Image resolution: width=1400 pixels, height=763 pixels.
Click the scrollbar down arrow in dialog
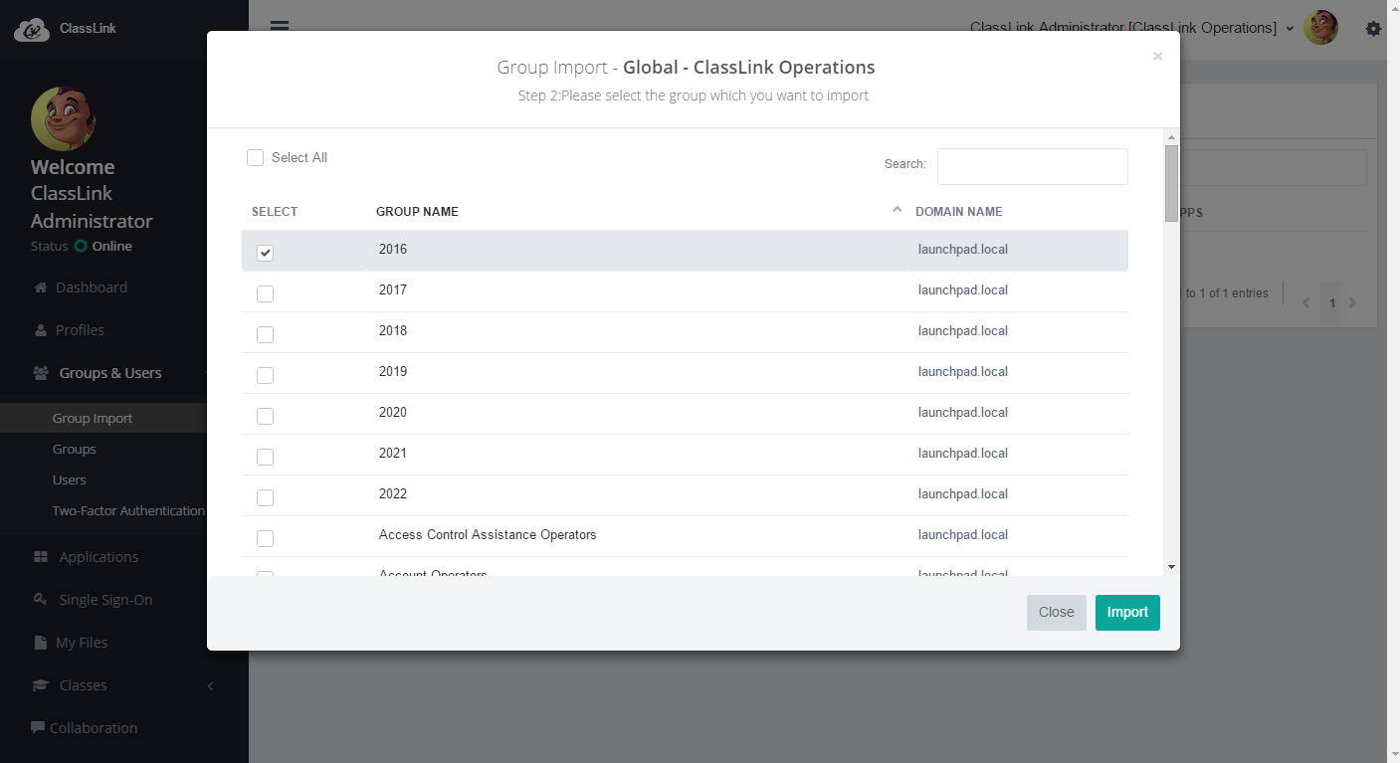click(x=1171, y=567)
